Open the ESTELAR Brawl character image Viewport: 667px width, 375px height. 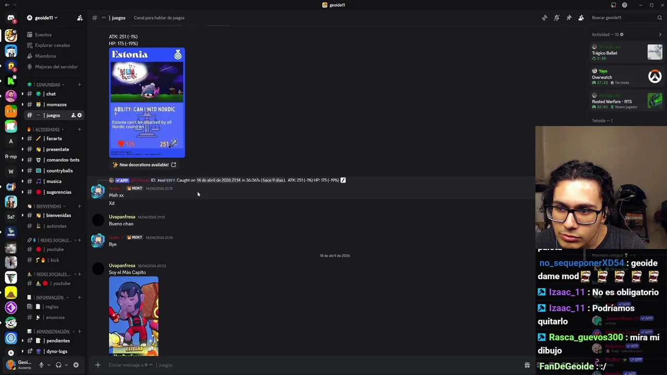pos(133,316)
